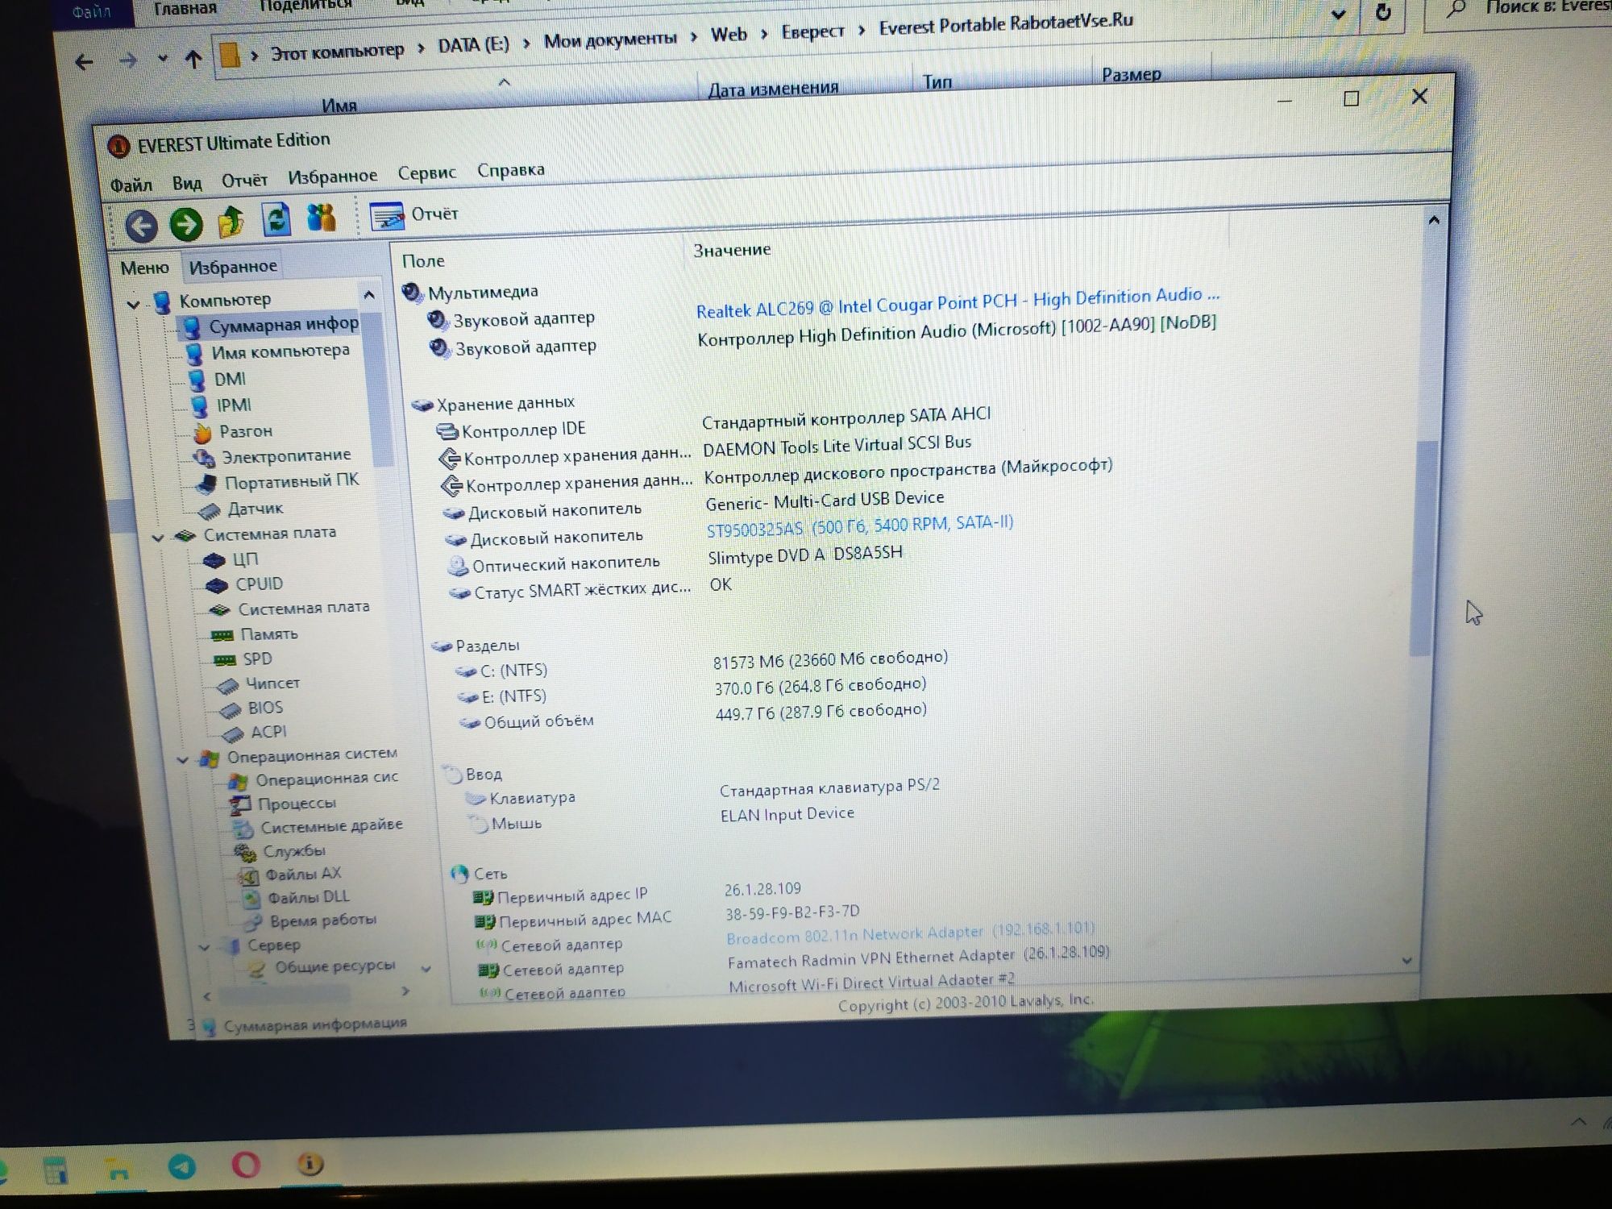Viewport: 1612px width, 1209px height.
Task: Click the EVEREST taskbar icon
Action: coord(310,1164)
